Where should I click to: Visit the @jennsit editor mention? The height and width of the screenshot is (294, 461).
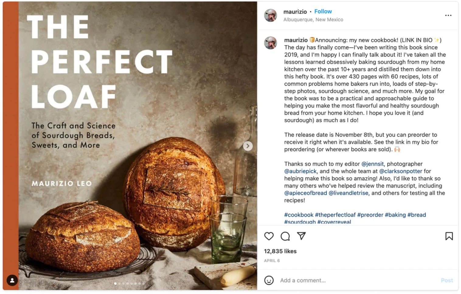point(373,164)
